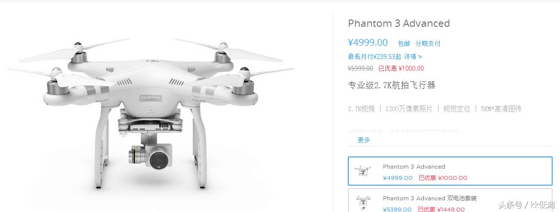Click the 最低月付¥239.53起 text

coord(375,57)
